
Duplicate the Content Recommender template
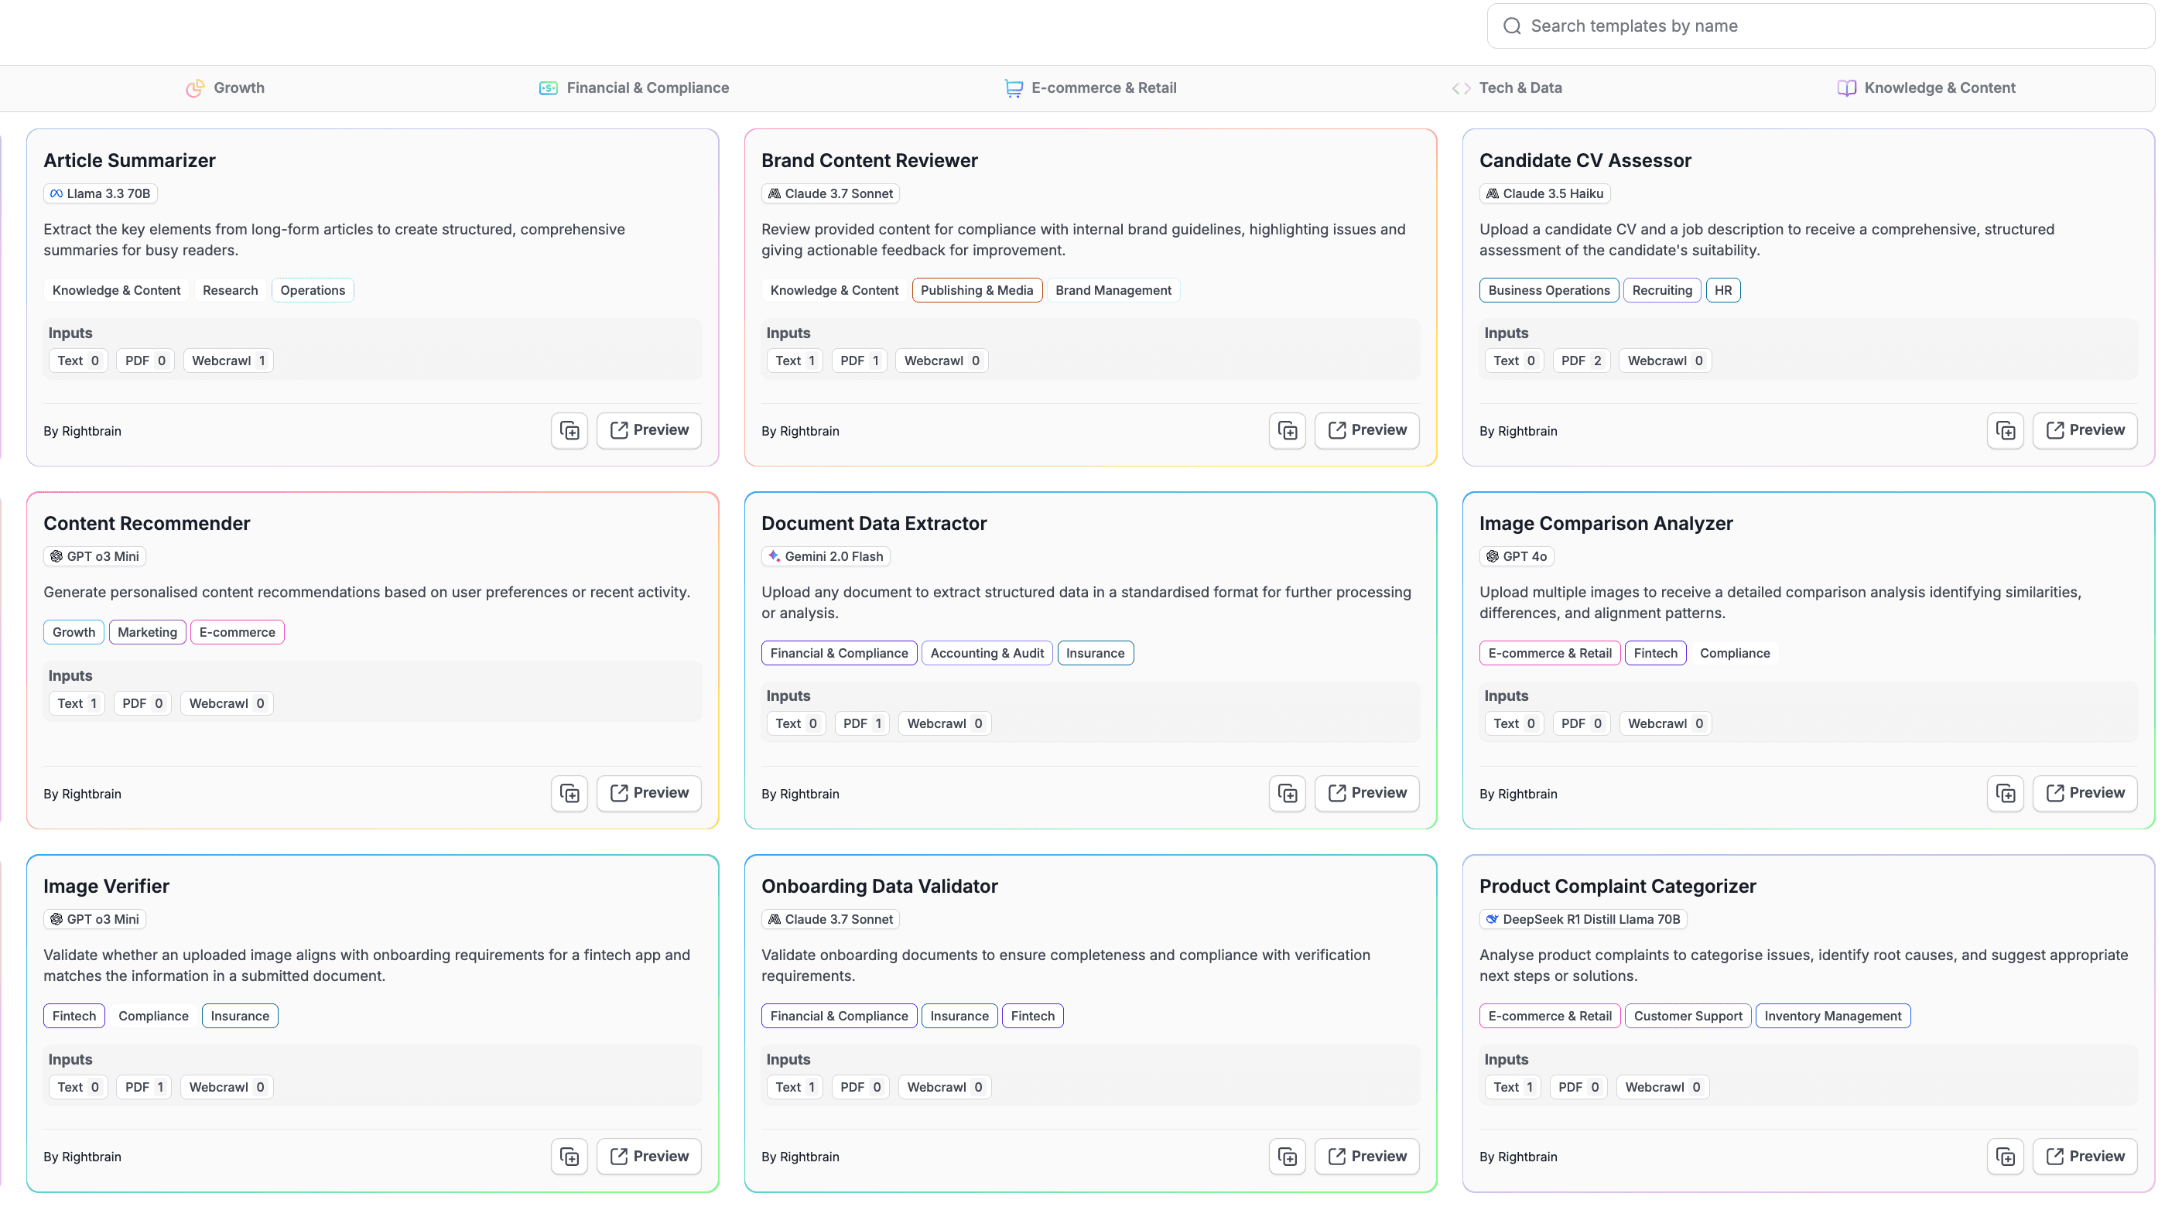(569, 794)
